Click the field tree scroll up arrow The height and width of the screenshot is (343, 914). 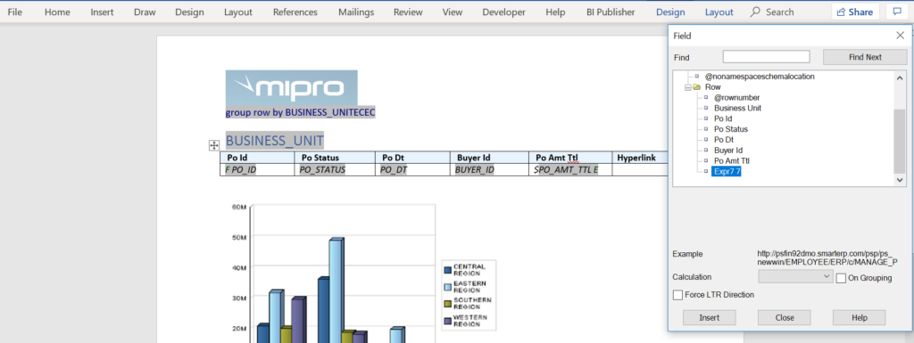(900, 77)
